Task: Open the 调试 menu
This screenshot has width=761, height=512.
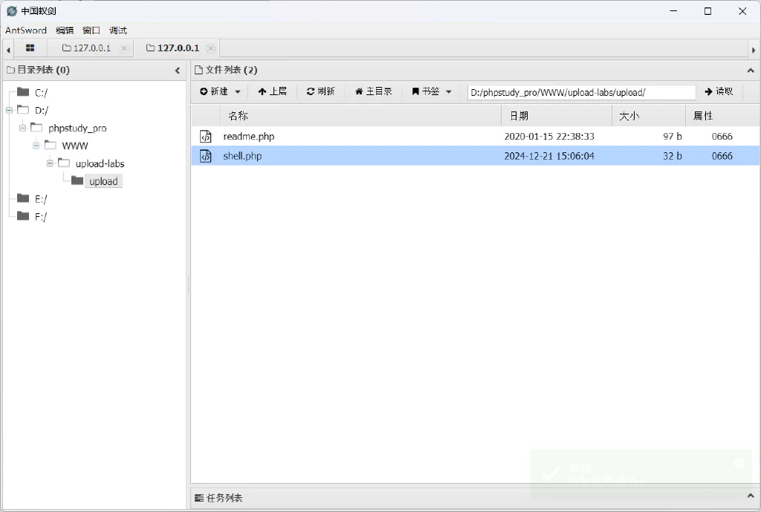Action: coord(118,30)
